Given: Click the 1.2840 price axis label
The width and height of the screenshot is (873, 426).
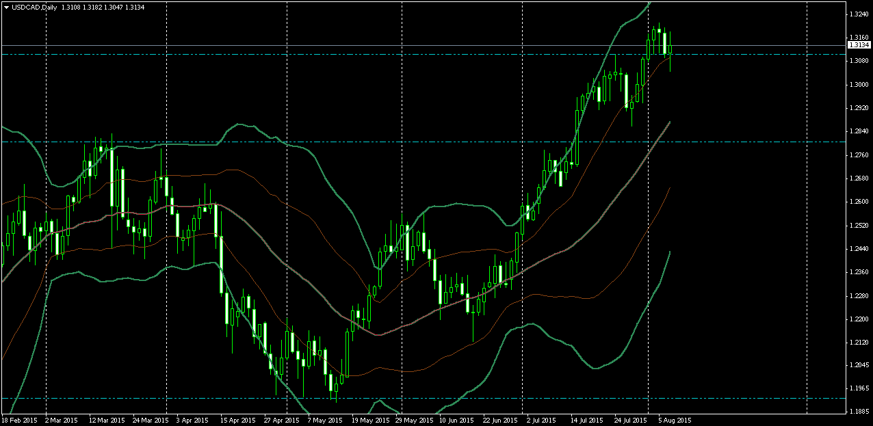Looking at the screenshot, I should click(858, 131).
